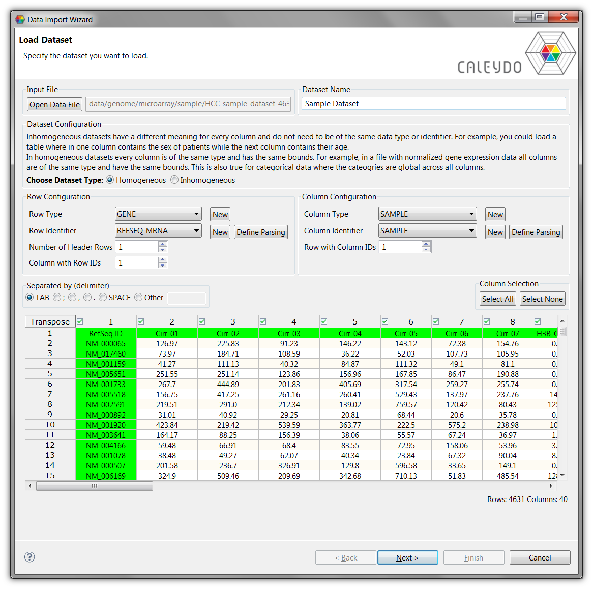Viewport: 593px width, 589px height.
Task: Click table vertical scroll down arrow
Action: 562,476
